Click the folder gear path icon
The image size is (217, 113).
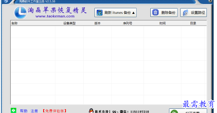(185, 13)
